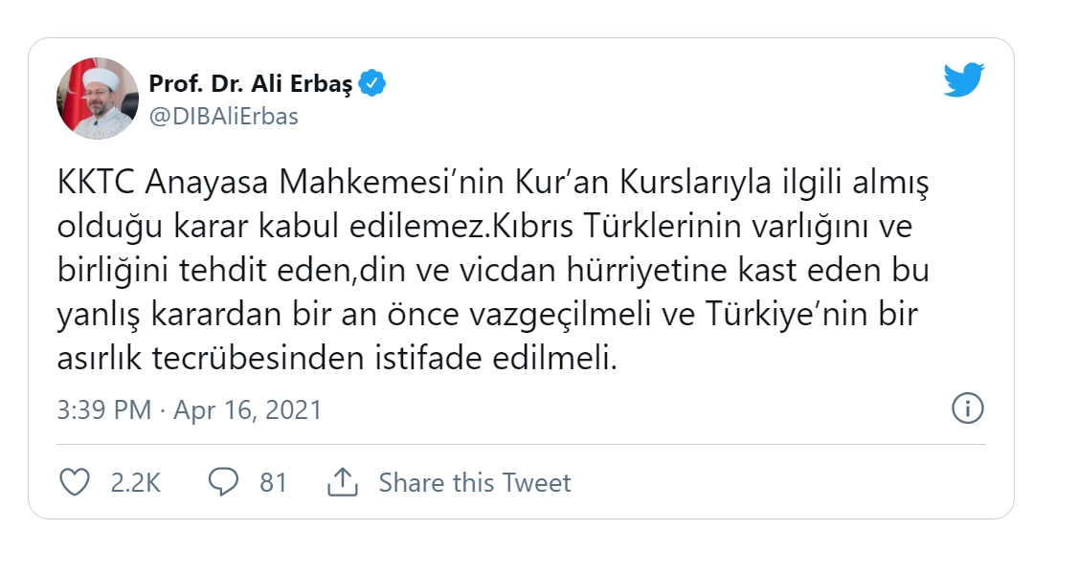Like the tweet with the heart icon
The height and width of the screenshot is (574, 1078).
[75, 482]
